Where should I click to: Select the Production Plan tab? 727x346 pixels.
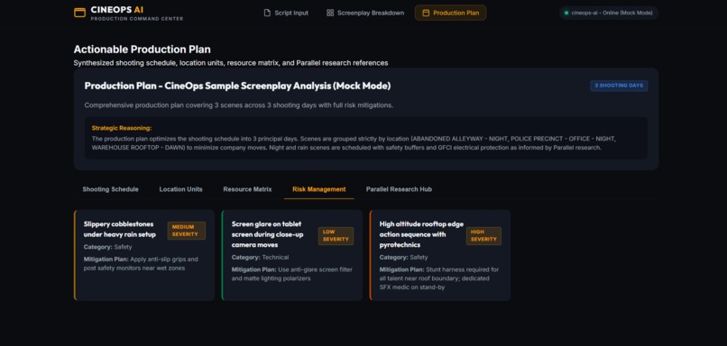tap(450, 13)
